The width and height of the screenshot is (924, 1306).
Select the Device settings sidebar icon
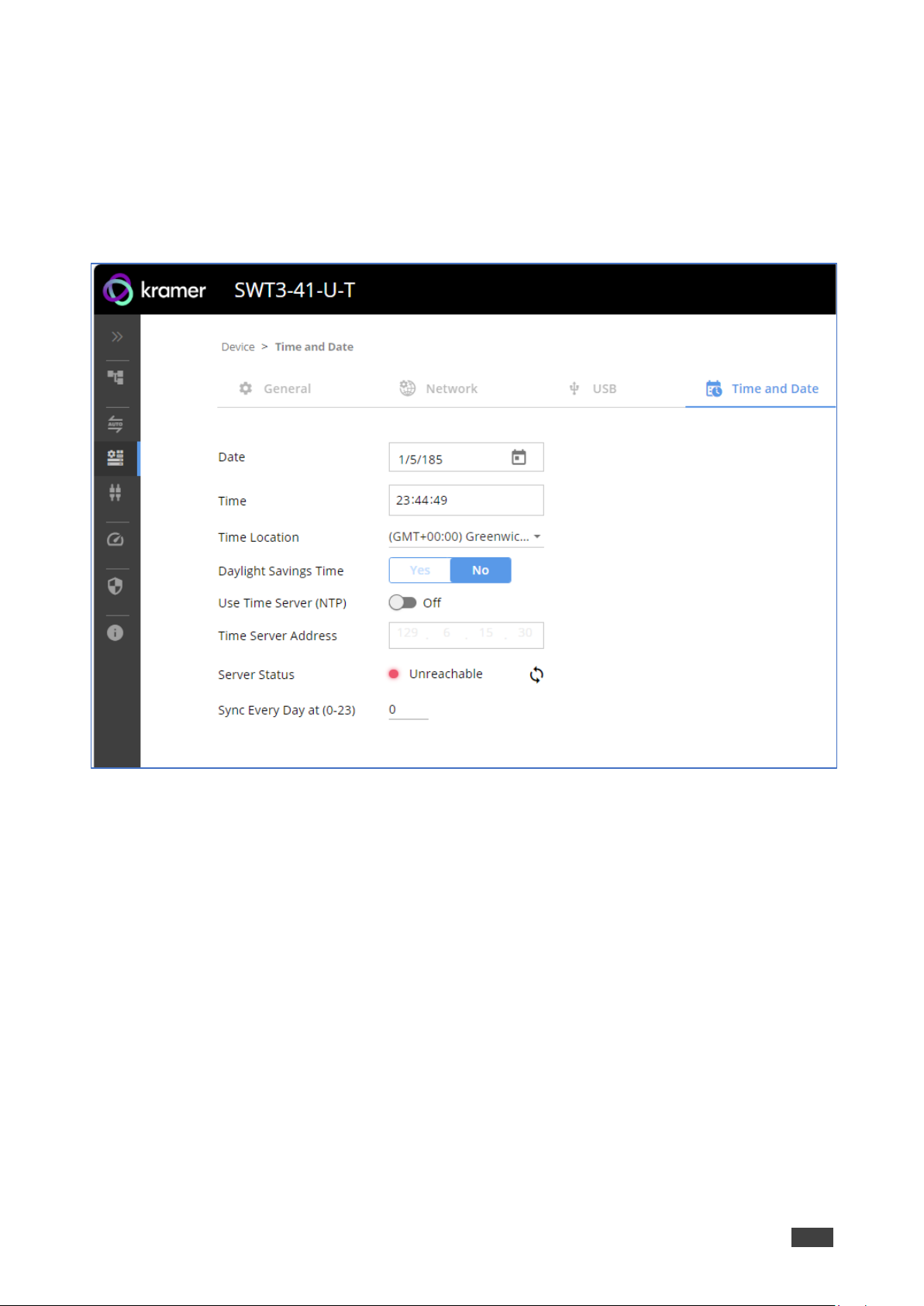point(115,458)
